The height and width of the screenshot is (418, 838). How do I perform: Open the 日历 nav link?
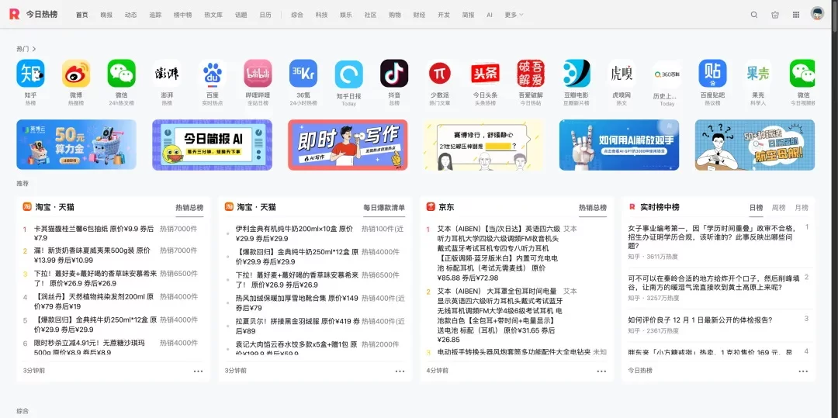coord(265,15)
